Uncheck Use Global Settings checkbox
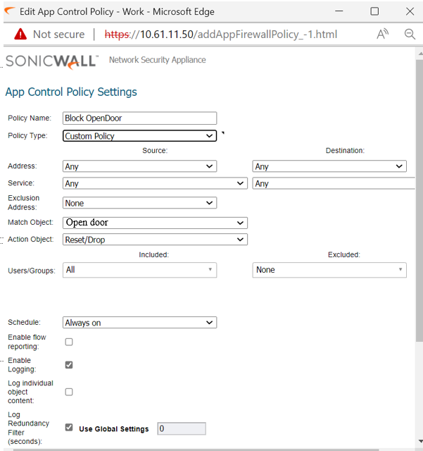Screen dimensions: 423x451 click(69, 427)
